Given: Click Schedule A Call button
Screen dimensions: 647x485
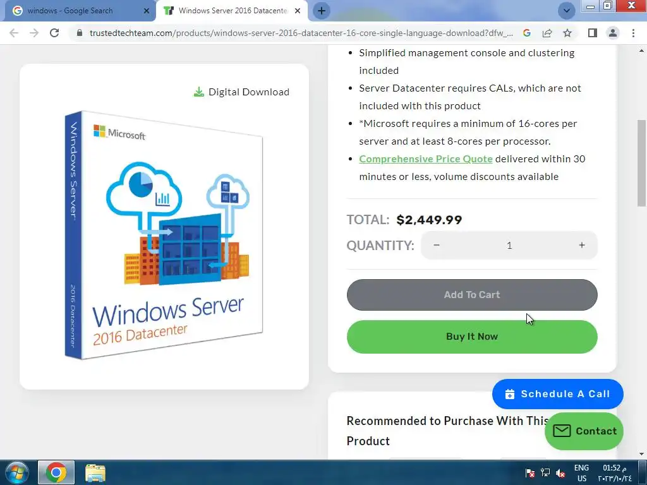Looking at the screenshot, I should [x=557, y=394].
